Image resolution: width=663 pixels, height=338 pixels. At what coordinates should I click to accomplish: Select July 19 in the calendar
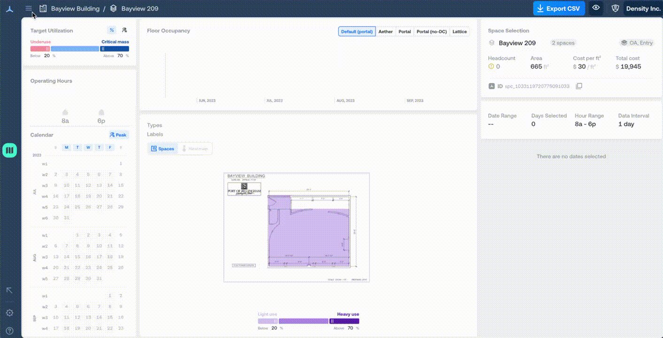(x=88, y=196)
